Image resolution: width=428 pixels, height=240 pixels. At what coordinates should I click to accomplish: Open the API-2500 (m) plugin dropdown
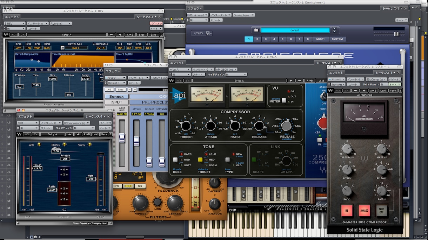click(226, 70)
